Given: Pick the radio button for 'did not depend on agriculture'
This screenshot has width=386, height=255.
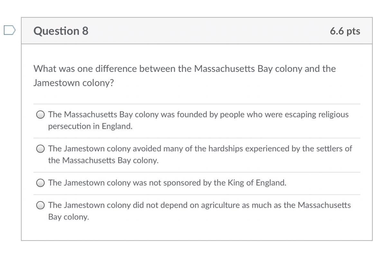Looking at the screenshot, I should 41,205.
